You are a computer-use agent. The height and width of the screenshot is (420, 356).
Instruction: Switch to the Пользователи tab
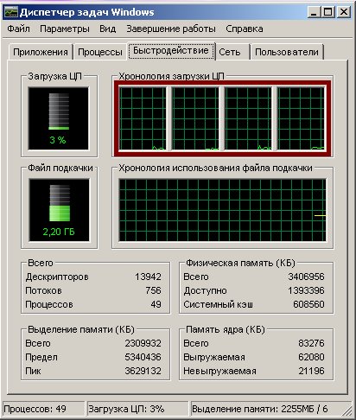click(x=287, y=52)
